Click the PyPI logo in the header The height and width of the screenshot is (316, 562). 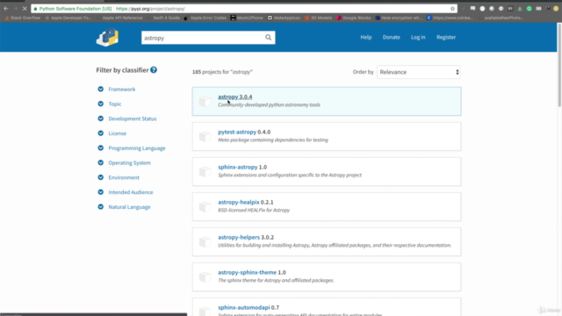[x=107, y=37]
